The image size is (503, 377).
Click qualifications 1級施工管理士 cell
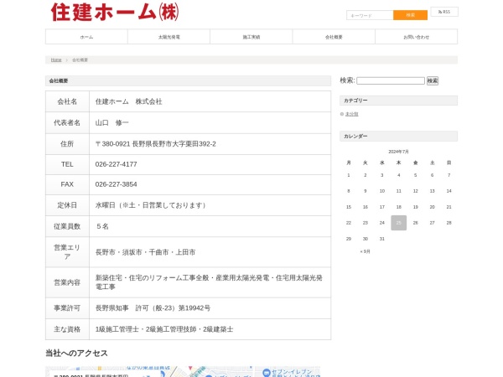point(210,329)
